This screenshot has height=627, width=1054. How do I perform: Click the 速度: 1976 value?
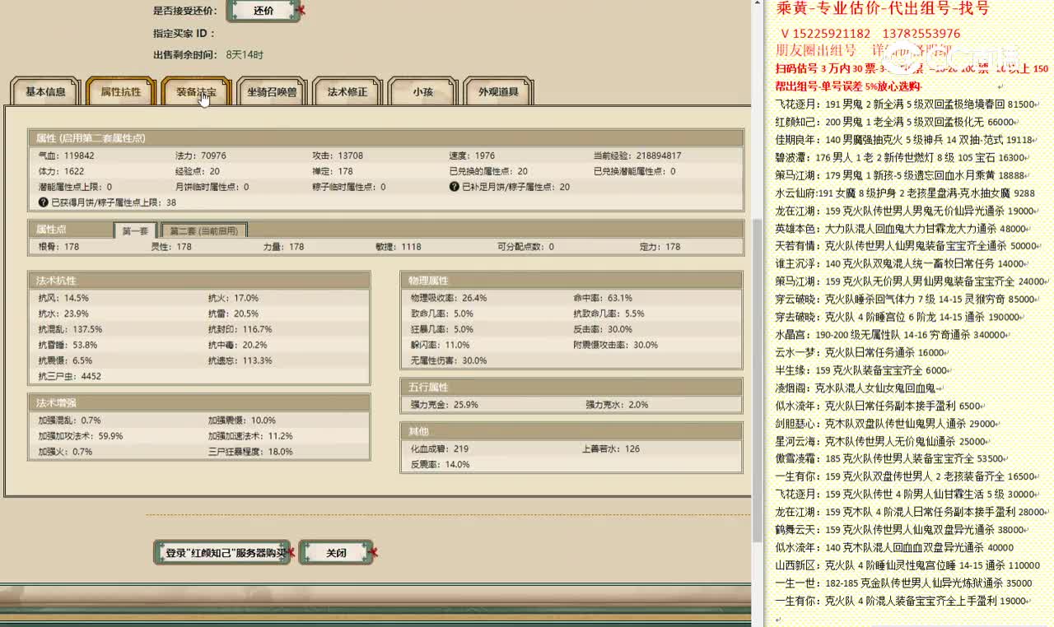pyautogui.click(x=472, y=156)
